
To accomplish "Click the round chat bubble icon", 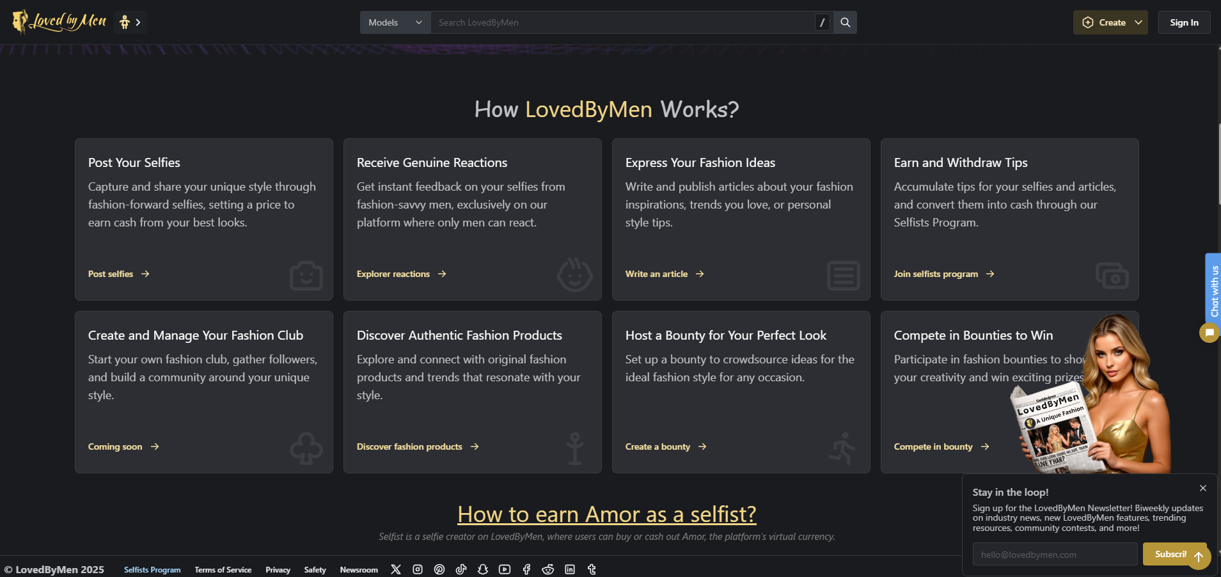I will [1209, 333].
